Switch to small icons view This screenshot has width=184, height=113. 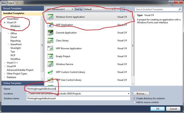click(x=118, y=9)
